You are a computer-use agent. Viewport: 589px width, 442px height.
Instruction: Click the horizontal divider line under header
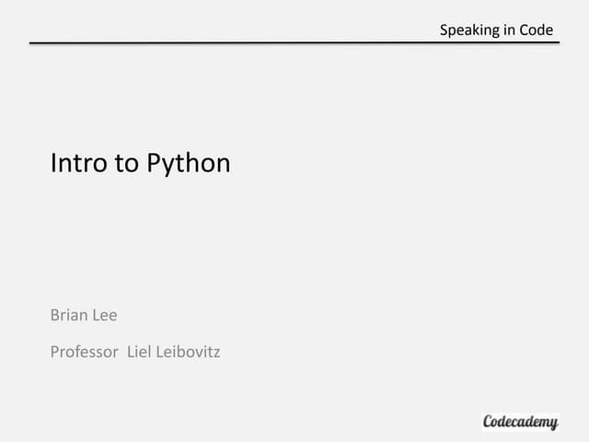coord(294,42)
